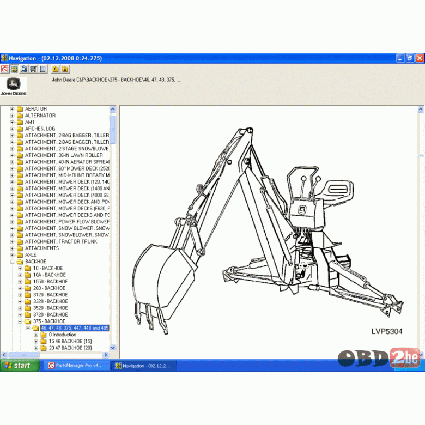Click the ATTACHMENT, TRACTOR TRUNK folder icon

point(20,242)
